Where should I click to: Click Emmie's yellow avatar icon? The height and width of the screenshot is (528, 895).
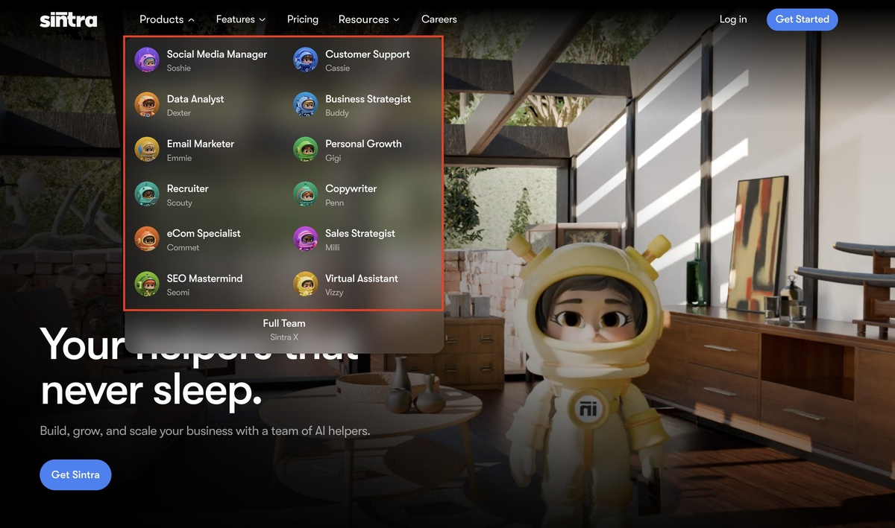point(147,150)
